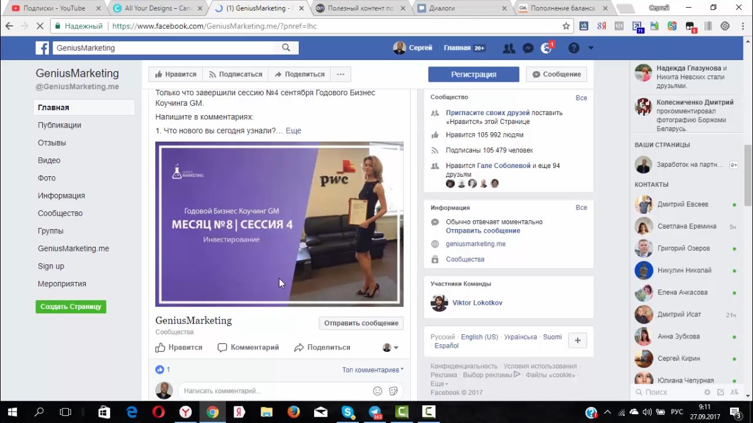The height and width of the screenshot is (423, 753).
Task: Click Пригласите своих друзей link
Action: (488, 113)
